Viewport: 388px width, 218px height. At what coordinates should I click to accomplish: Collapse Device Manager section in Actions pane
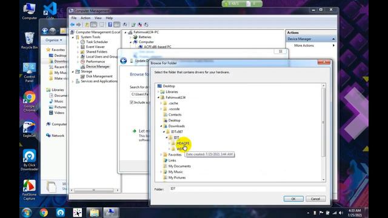point(333,39)
